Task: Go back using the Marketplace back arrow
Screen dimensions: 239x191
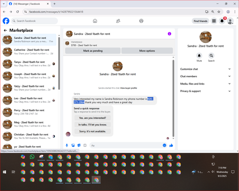Action: [5, 30]
